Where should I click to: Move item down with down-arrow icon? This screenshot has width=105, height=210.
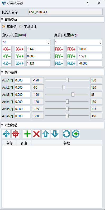pos(55,134)
